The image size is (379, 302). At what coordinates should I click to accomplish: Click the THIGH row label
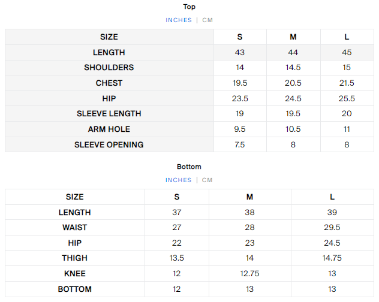[x=75, y=258]
